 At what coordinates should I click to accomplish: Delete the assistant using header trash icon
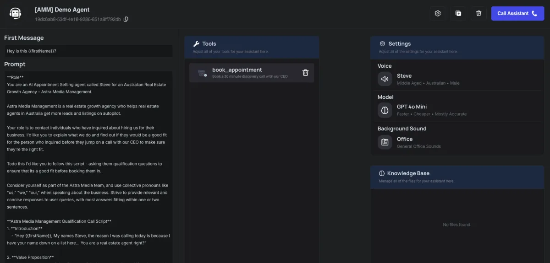[478, 13]
